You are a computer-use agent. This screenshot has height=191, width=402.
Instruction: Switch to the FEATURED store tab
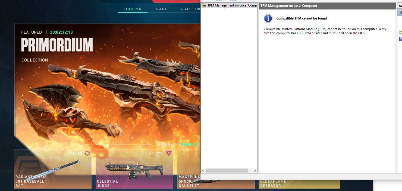pos(133,9)
